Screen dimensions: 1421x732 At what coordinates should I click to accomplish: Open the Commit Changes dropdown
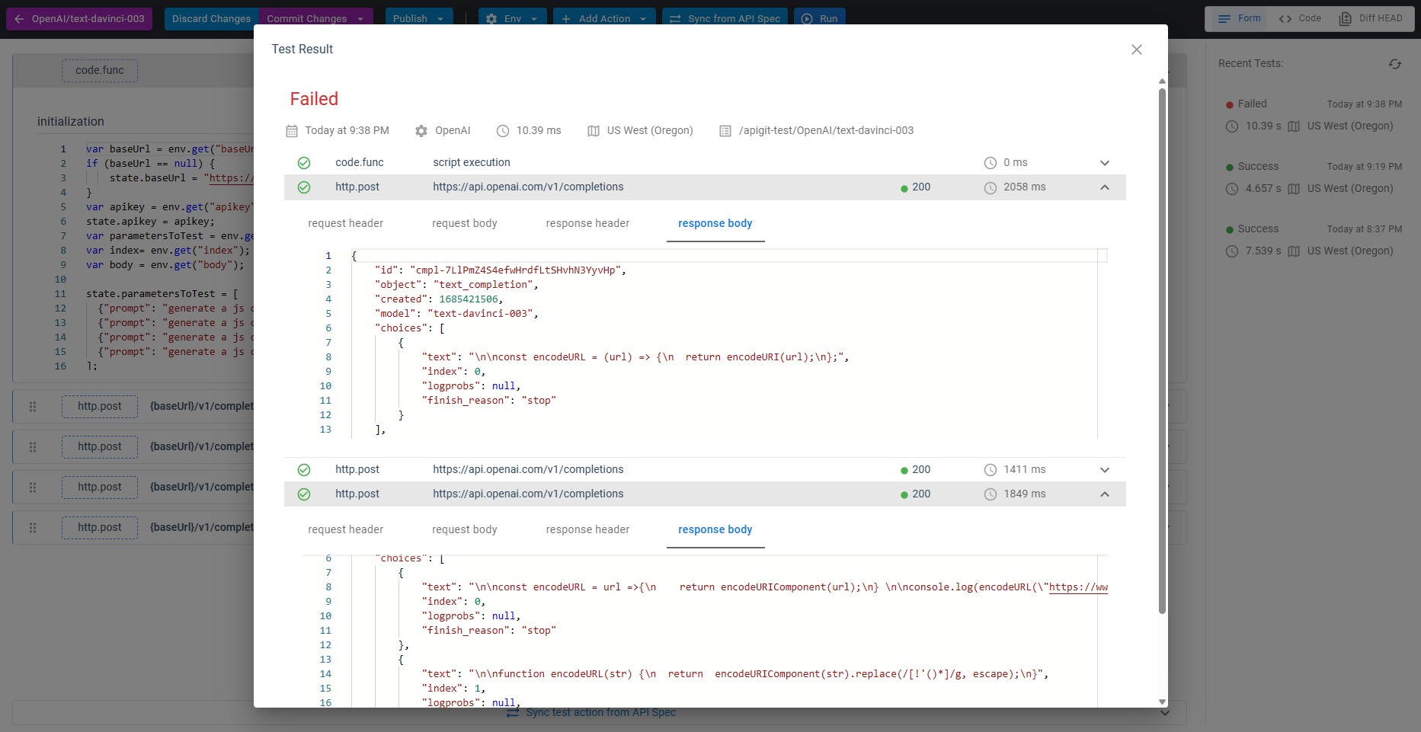360,19
